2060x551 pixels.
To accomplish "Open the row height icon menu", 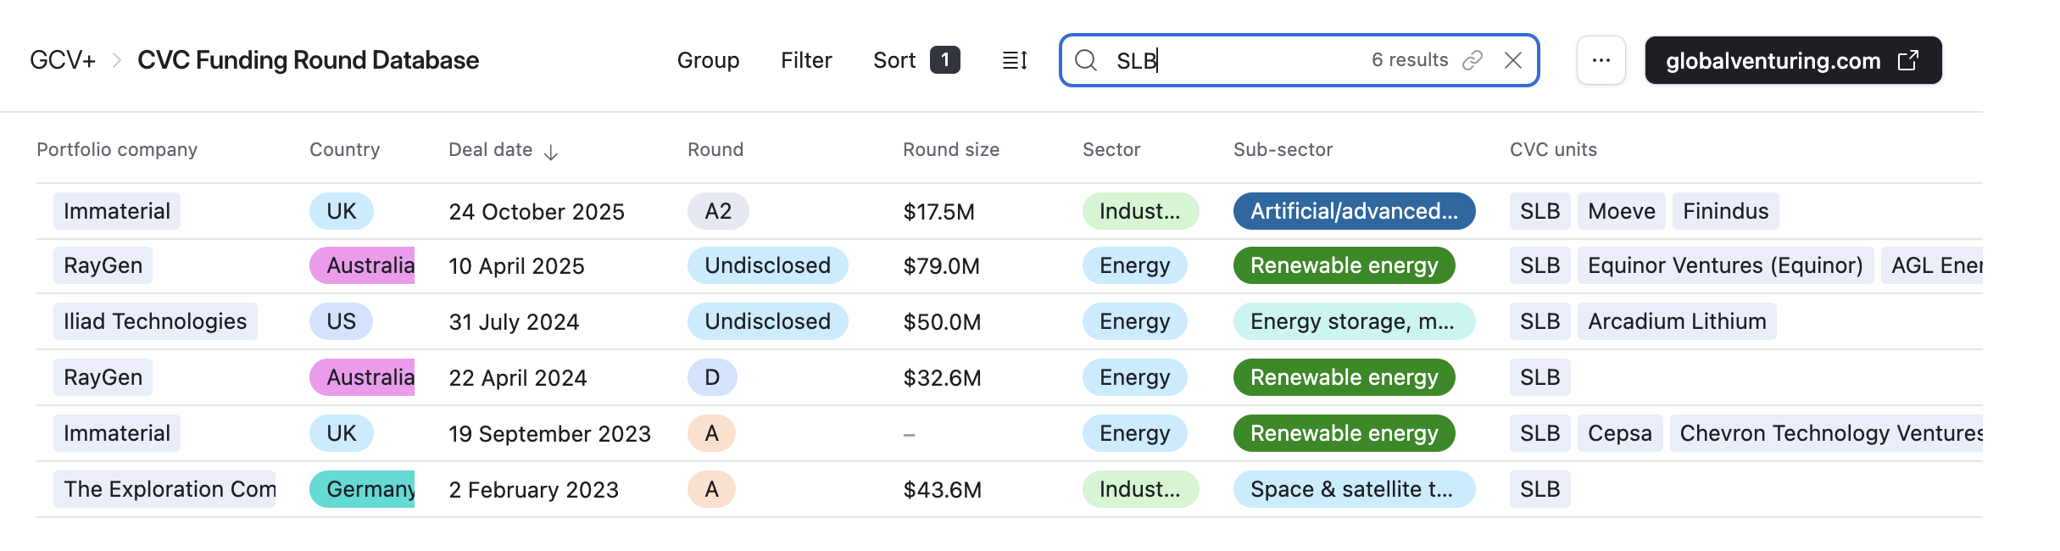I will 1015,60.
